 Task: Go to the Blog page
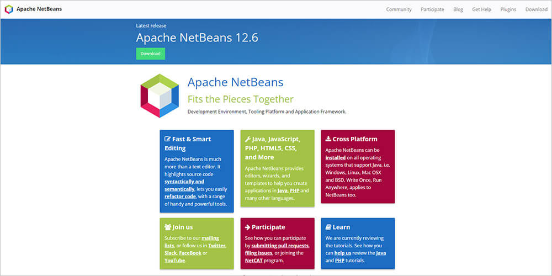(x=458, y=9)
